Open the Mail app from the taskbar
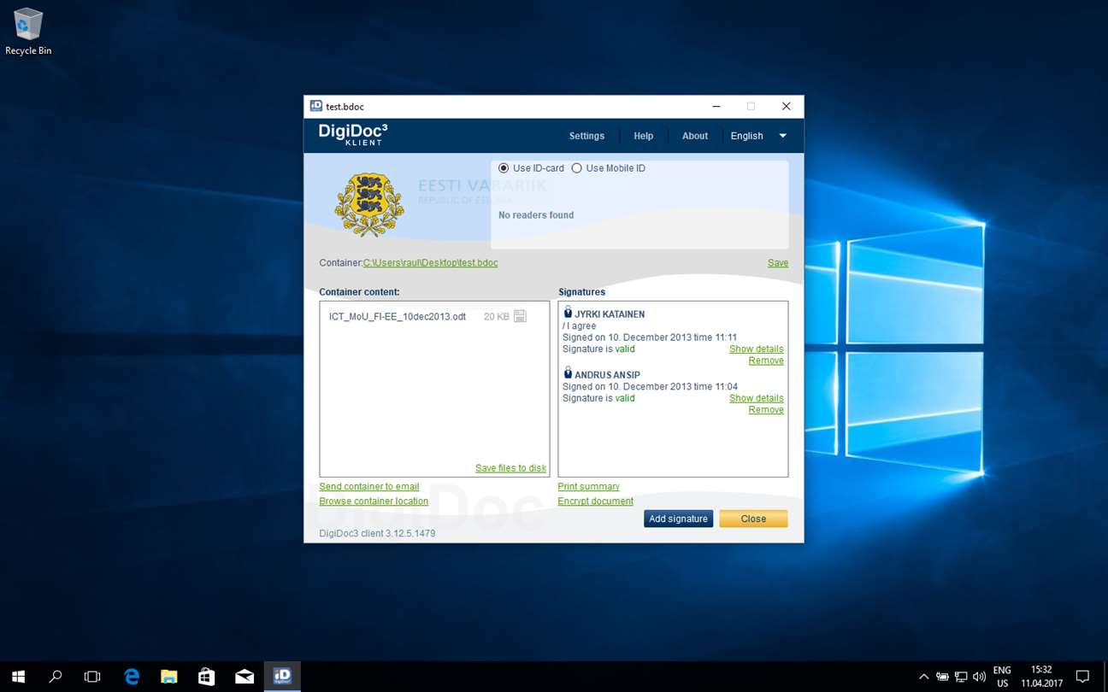Viewport: 1108px width, 692px height. click(245, 677)
